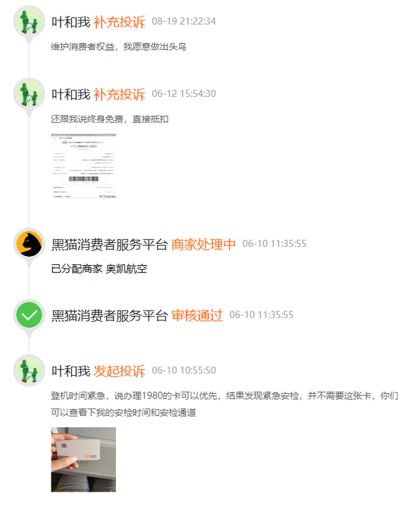Viewport: 417px width, 512px height.
Task: Click the user avatar on the 06-12 entry
Action: tap(29, 94)
